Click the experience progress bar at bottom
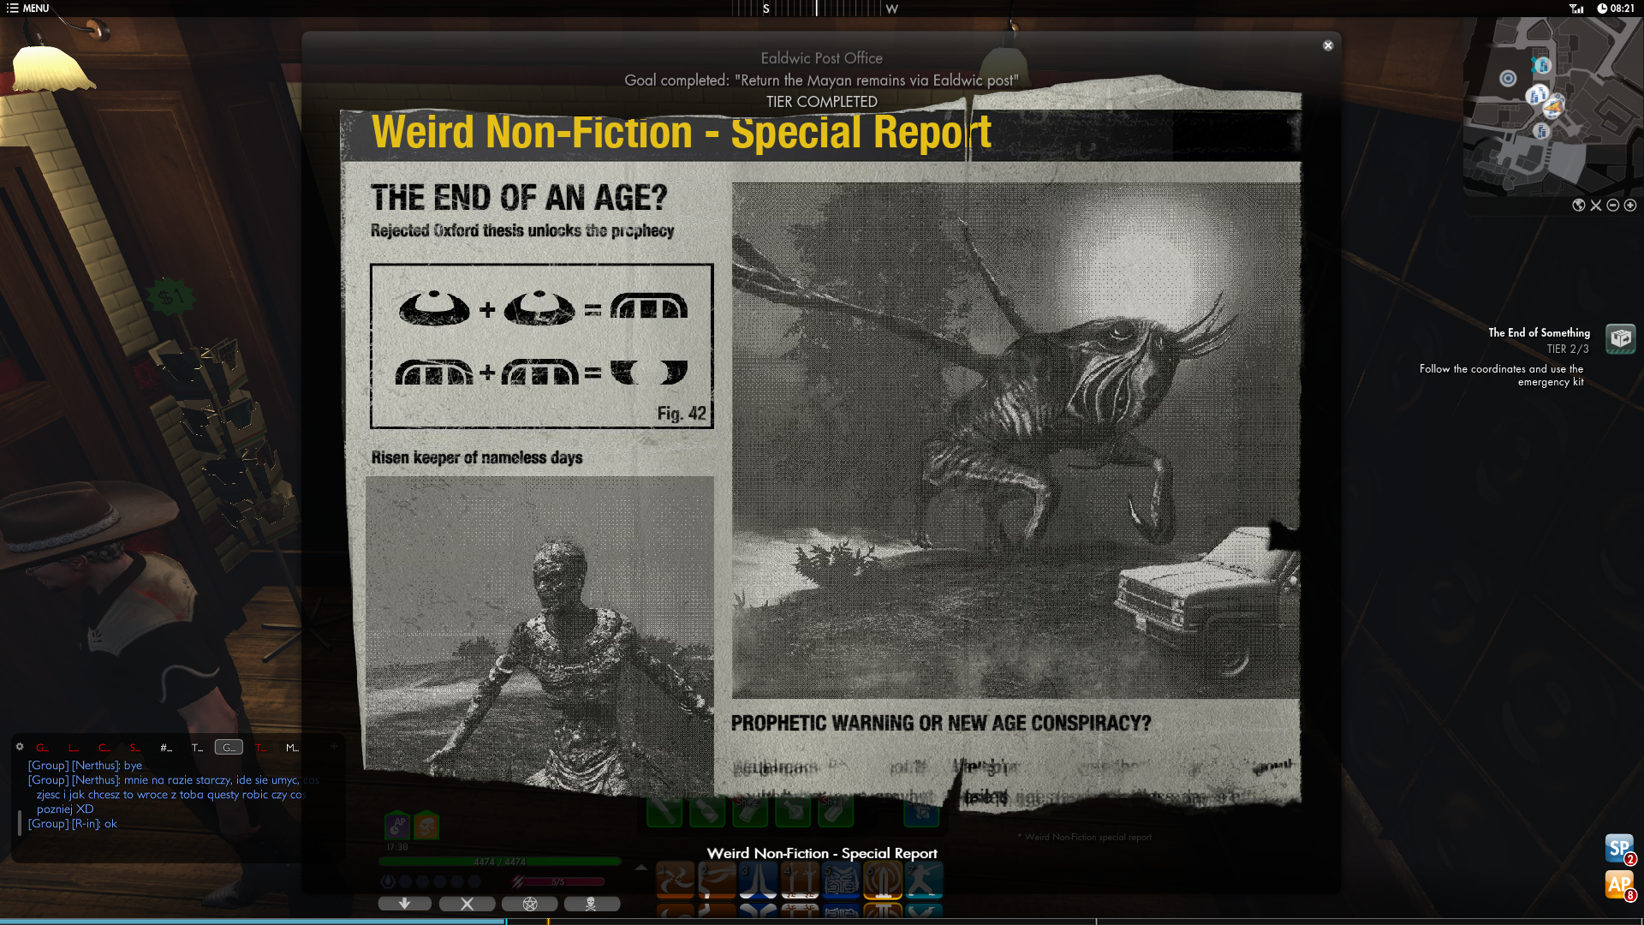Screen dimensions: 1644x925 822,922
